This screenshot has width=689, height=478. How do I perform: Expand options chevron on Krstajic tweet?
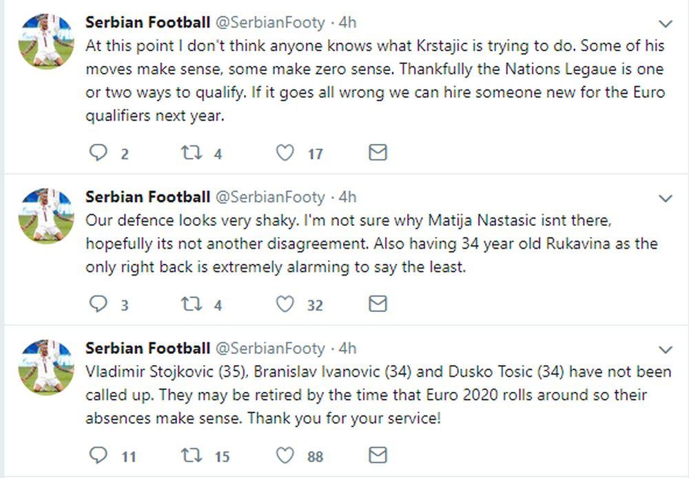[x=666, y=23]
